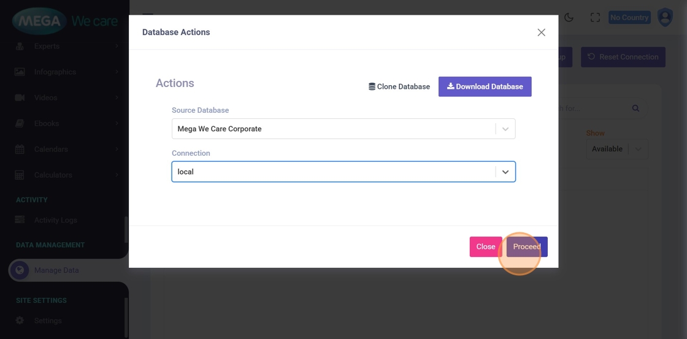Select the Clone Database tab
The width and height of the screenshot is (687, 339).
tap(399, 86)
